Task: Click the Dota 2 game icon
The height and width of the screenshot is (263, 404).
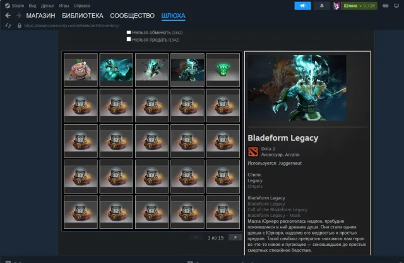Action: (253, 151)
